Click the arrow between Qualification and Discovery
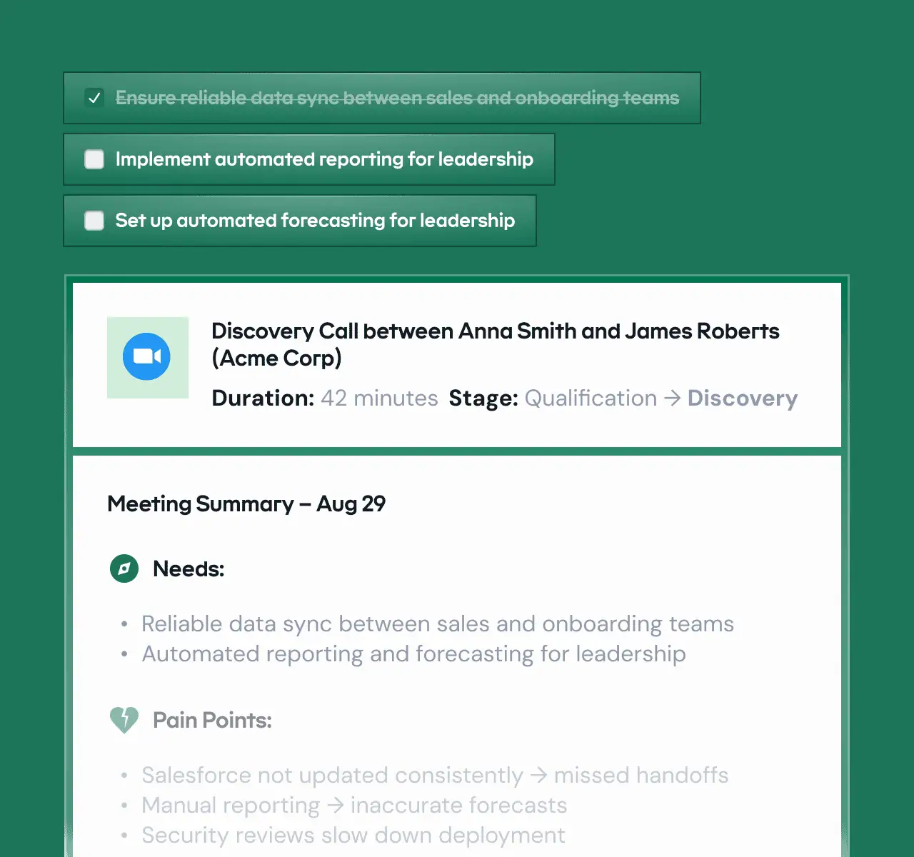This screenshot has height=857, width=914. point(672,399)
